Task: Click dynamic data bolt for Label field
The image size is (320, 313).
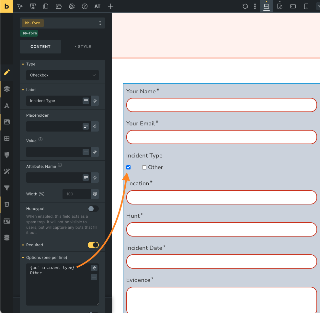Action: [95, 101]
